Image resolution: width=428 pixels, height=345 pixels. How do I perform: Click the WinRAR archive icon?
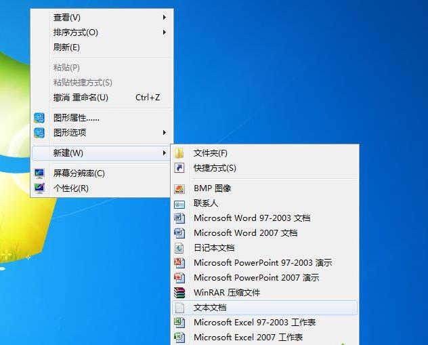(x=179, y=293)
